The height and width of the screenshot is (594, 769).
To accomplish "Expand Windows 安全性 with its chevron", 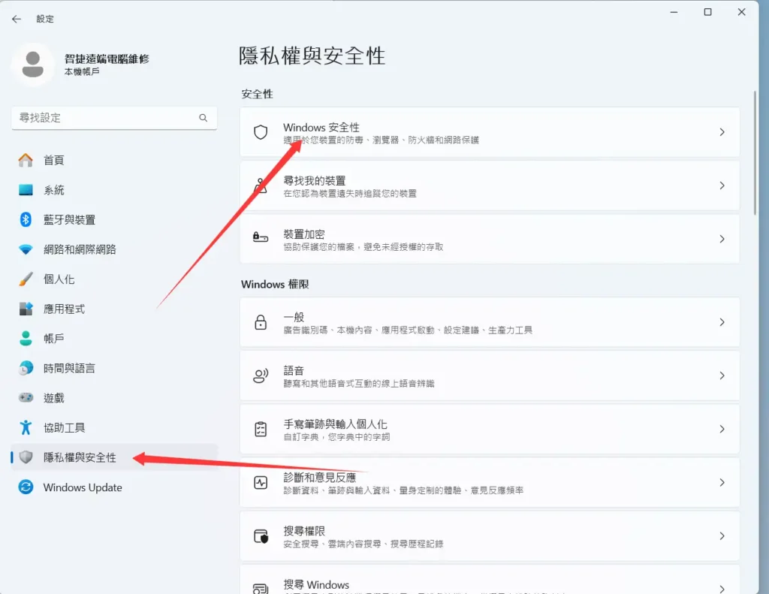I will click(x=722, y=132).
